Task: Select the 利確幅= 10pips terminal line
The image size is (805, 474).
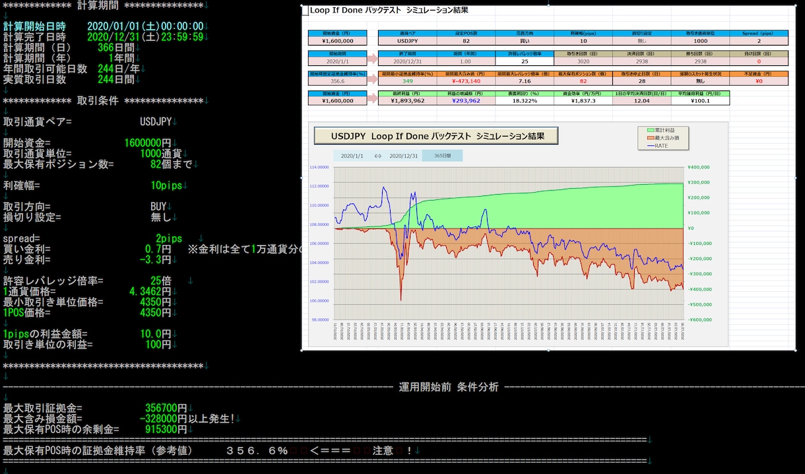Action: click(94, 186)
